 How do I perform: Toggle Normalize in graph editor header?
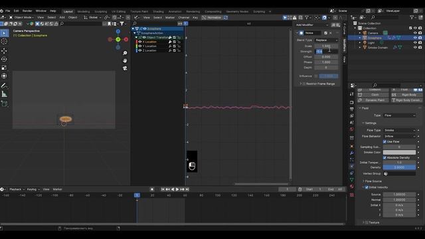tap(212, 18)
